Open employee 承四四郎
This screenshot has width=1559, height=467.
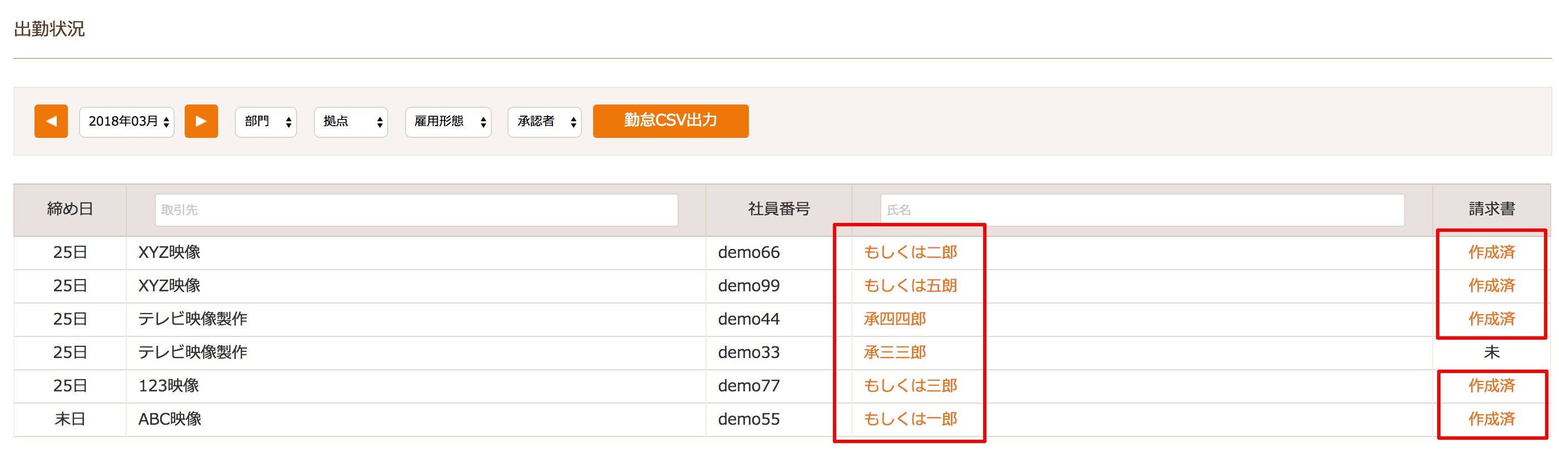point(895,319)
